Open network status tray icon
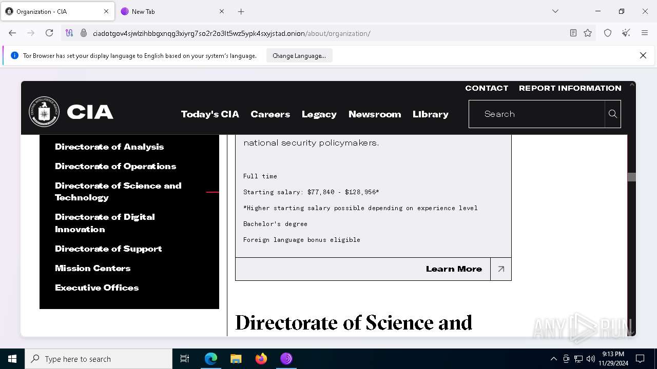The image size is (657, 369). tap(578, 359)
